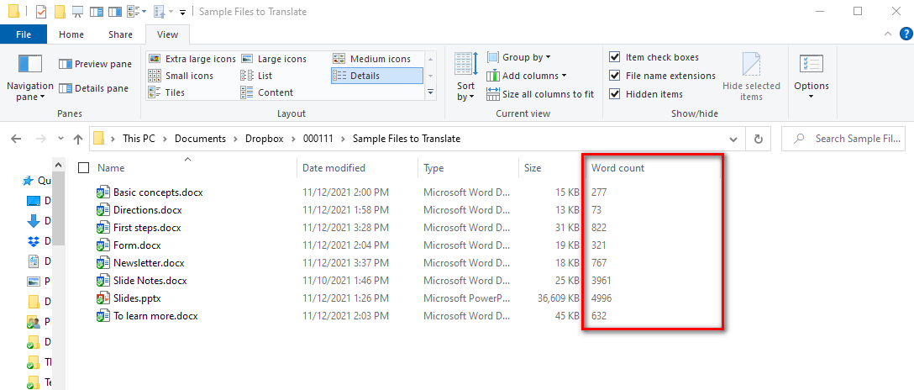Switch to the Home ribbon tab
Screen dimensions: 914x390
tap(71, 34)
